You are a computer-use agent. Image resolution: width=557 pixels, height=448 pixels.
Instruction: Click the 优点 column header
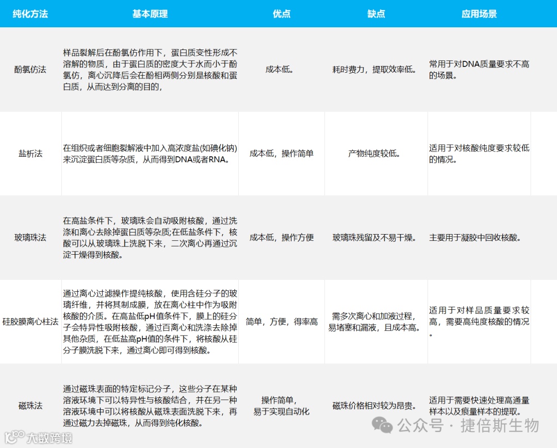pos(282,14)
